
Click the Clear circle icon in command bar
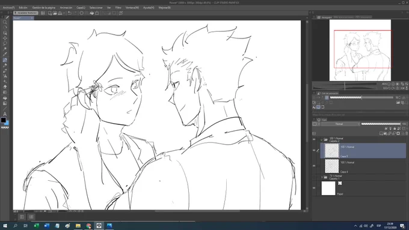tap(82, 13)
